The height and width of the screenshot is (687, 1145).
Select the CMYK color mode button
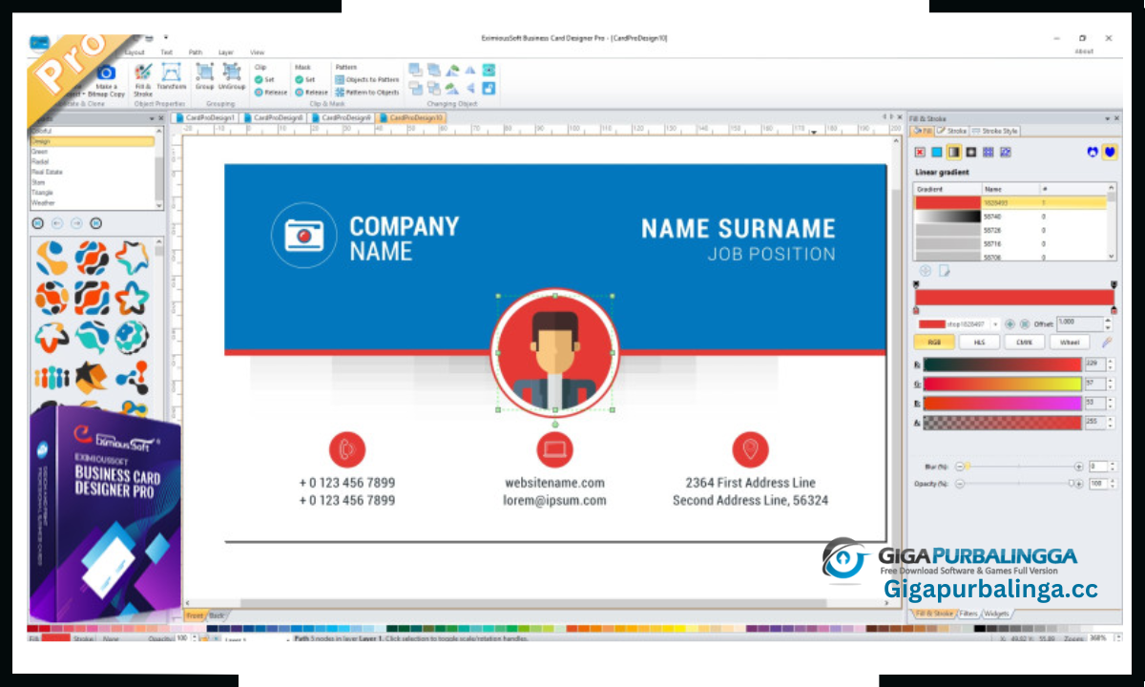click(x=1024, y=342)
